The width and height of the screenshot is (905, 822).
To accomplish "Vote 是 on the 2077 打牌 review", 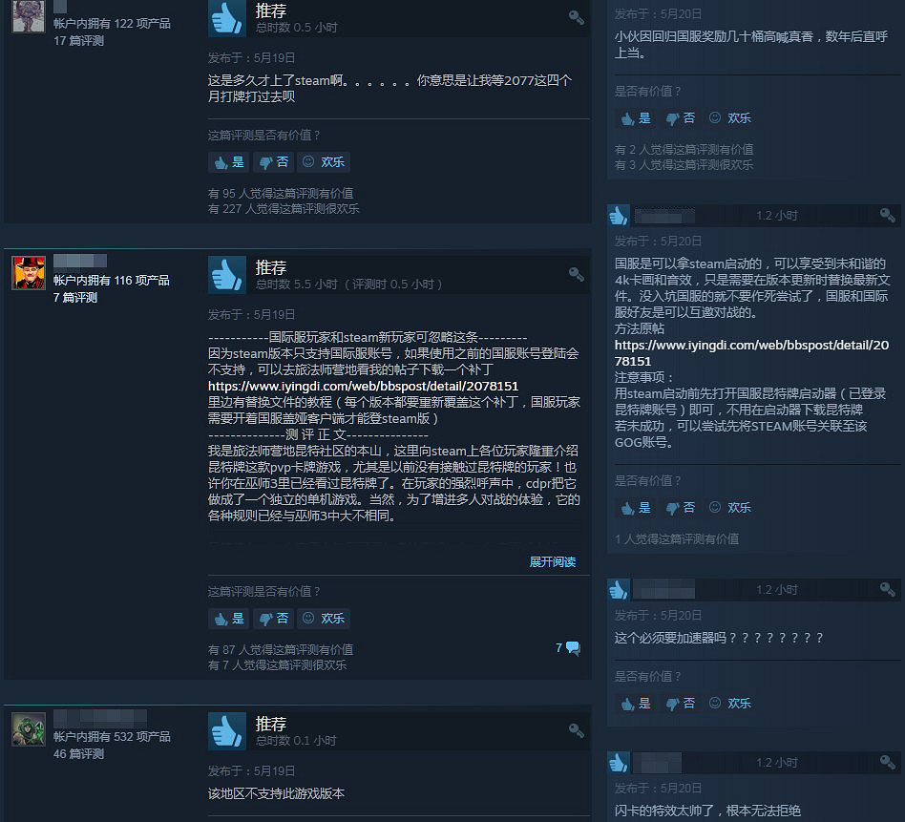I will 230,162.
